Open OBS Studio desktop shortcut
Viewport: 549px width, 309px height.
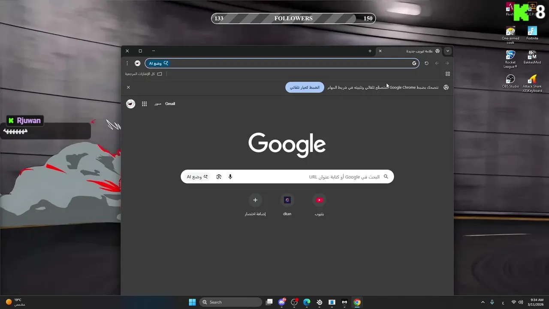pos(510,81)
